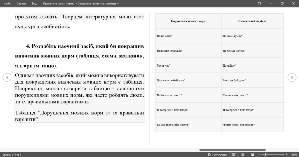Expand the document save location dropdown arrow
This screenshot has height=157, width=299.
(118, 4)
